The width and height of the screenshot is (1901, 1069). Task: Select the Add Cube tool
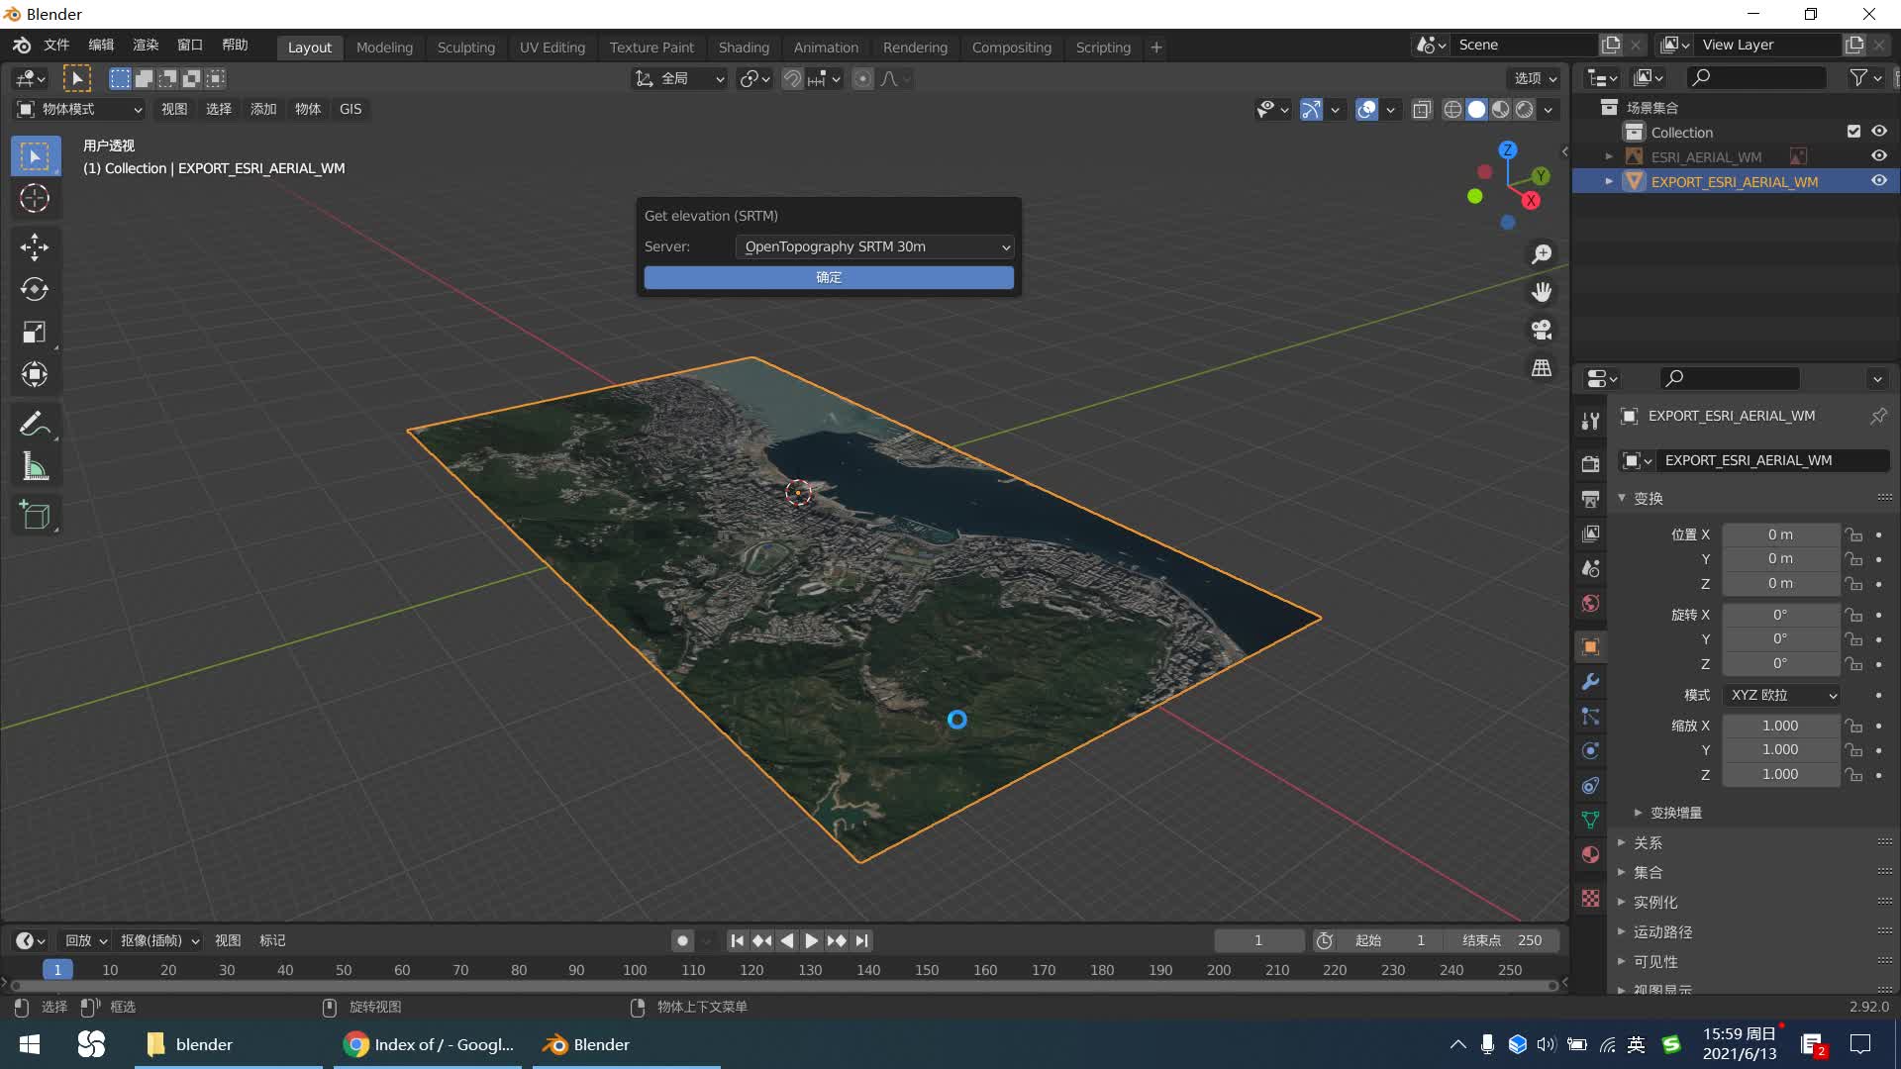click(x=35, y=515)
